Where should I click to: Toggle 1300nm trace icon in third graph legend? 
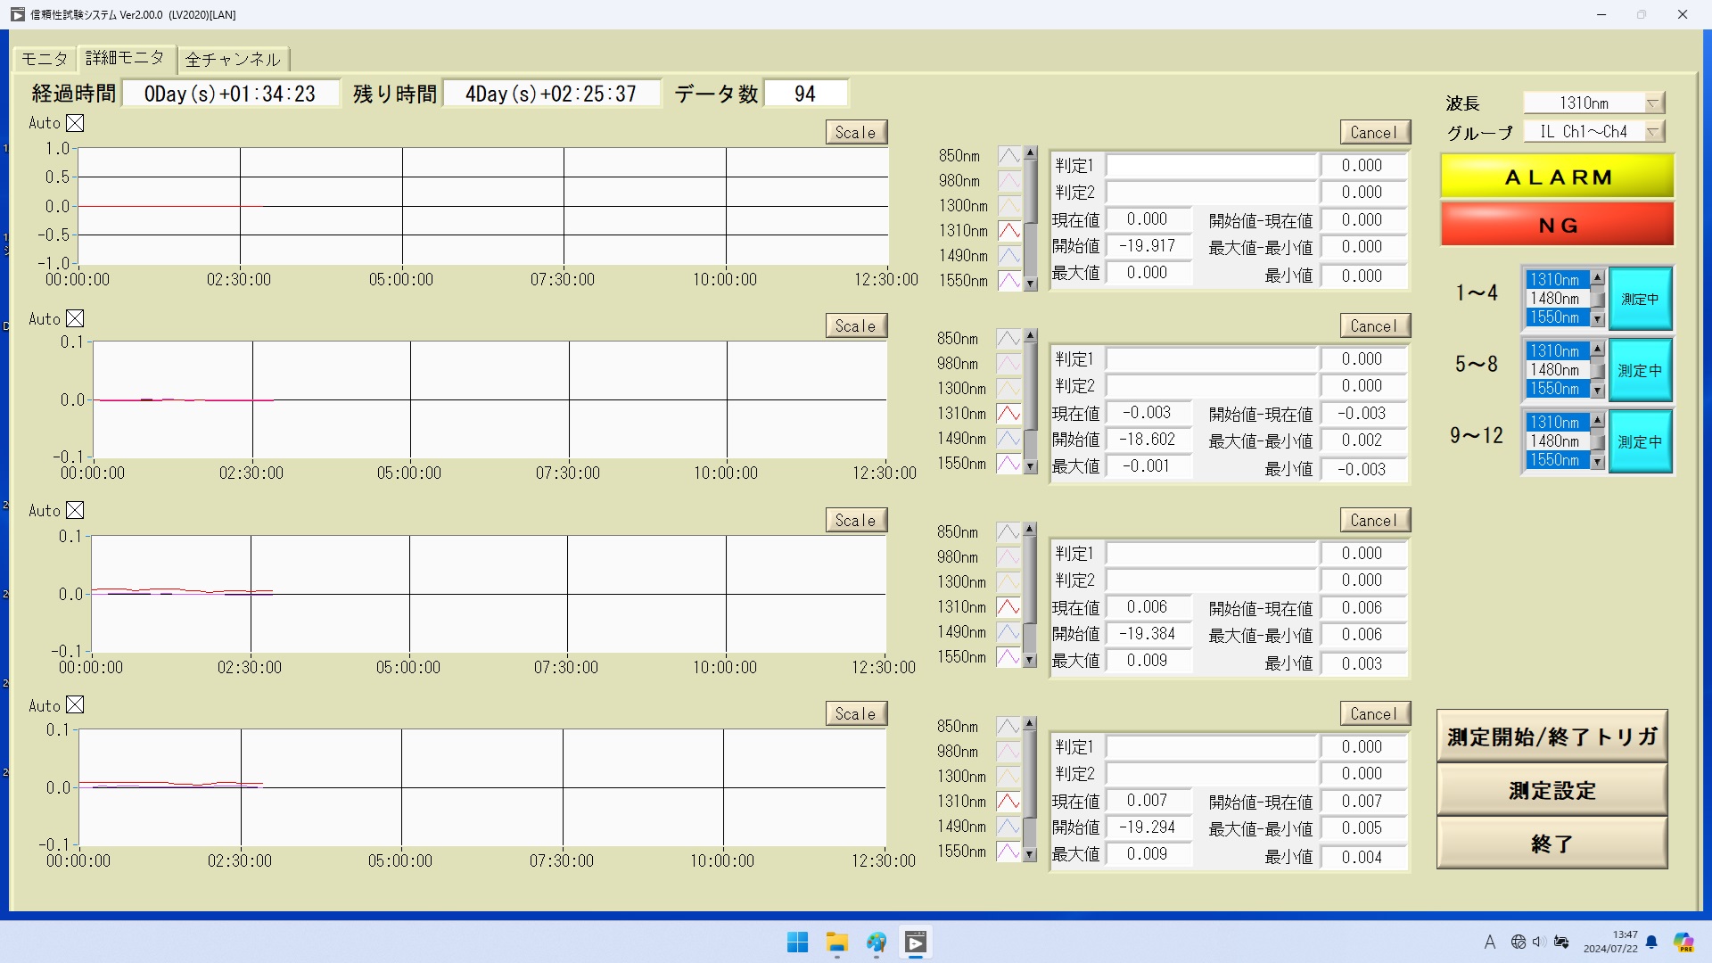pos(1008,582)
